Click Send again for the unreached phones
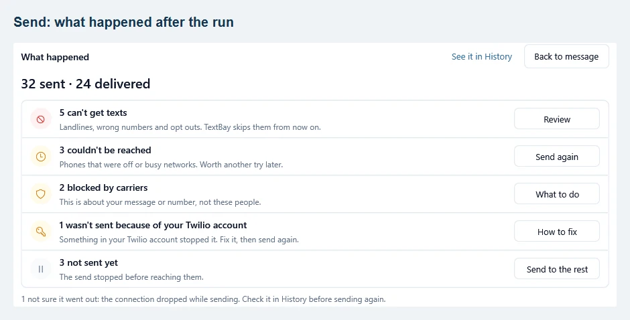Screen dimensions: 630x320 click(x=557, y=157)
